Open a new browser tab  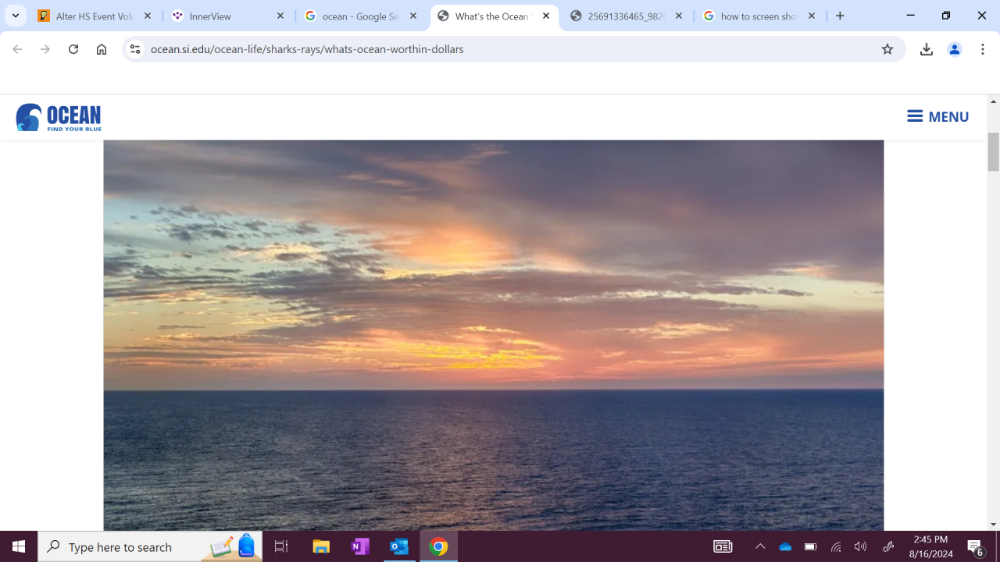pos(840,16)
